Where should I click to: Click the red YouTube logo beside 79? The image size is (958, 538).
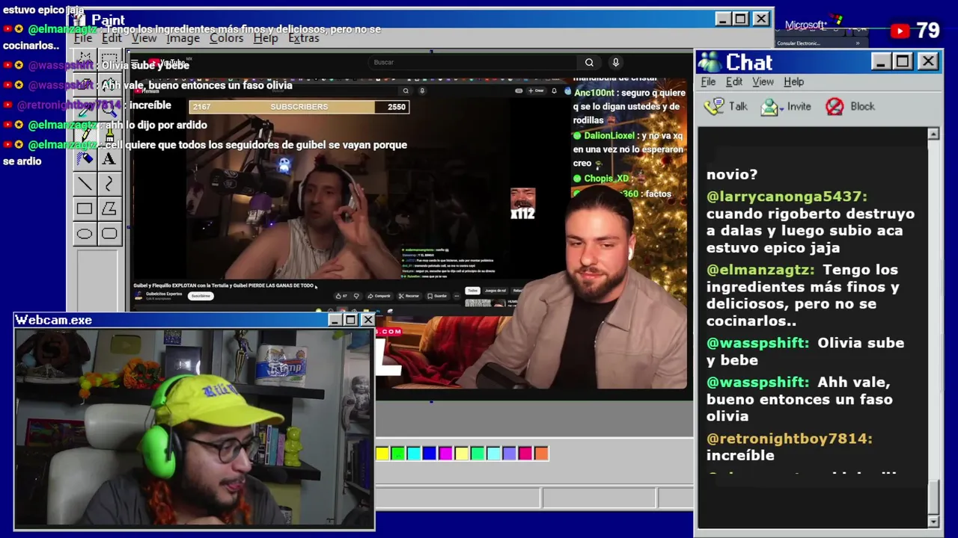(900, 31)
